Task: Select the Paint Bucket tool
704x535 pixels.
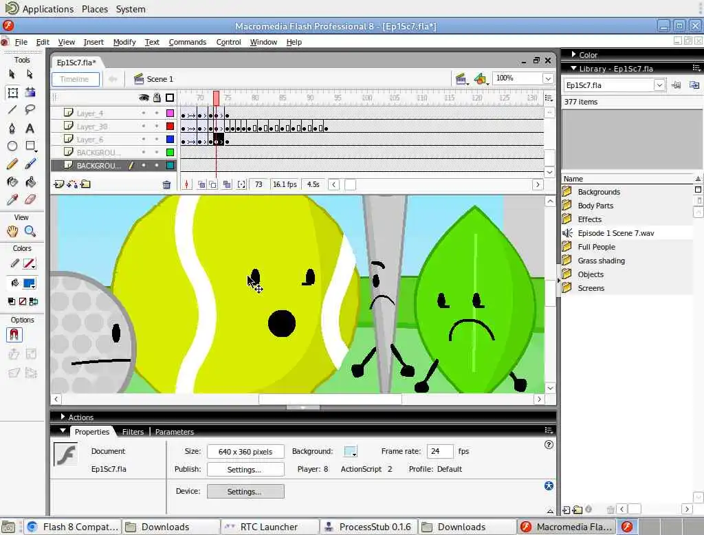Action: (x=30, y=182)
